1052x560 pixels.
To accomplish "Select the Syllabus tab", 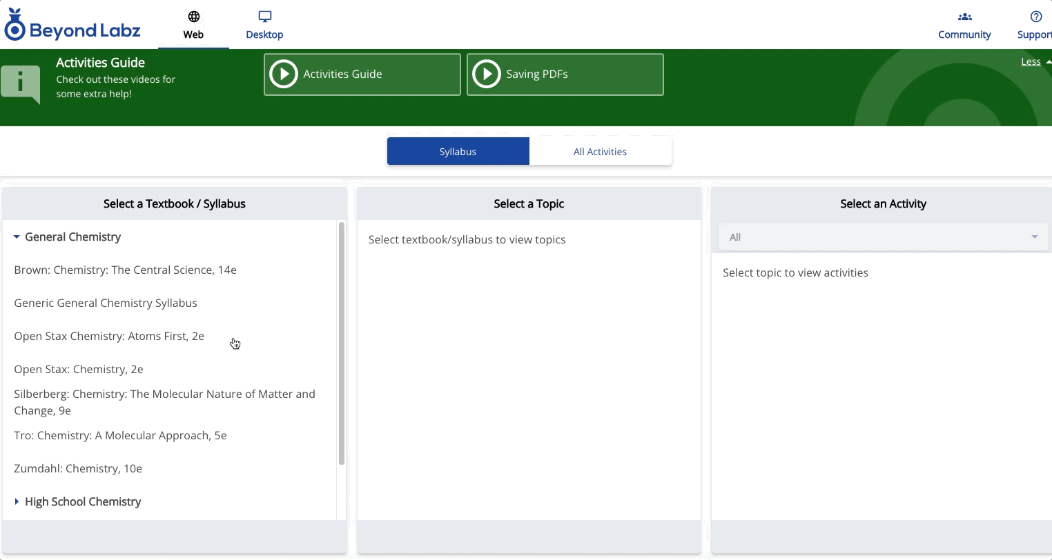I will 458,151.
